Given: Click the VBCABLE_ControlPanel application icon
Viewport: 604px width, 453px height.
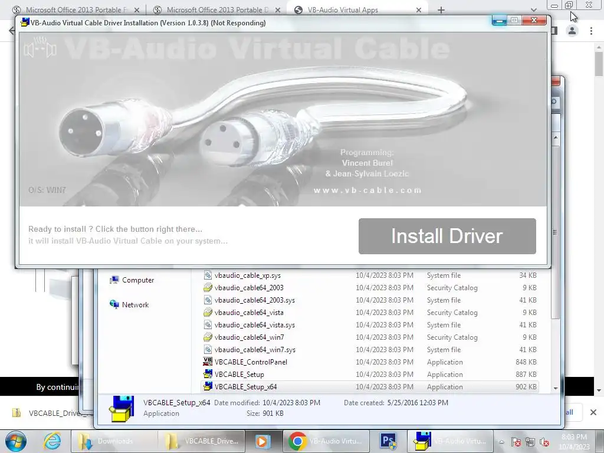Looking at the screenshot, I should (208, 362).
